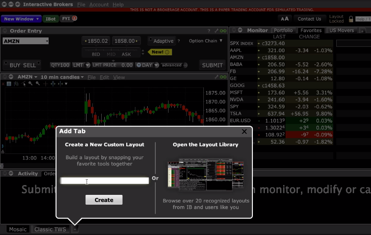Click ask price 1858.00 button
This screenshot has height=235, width=371.
click(126, 41)
